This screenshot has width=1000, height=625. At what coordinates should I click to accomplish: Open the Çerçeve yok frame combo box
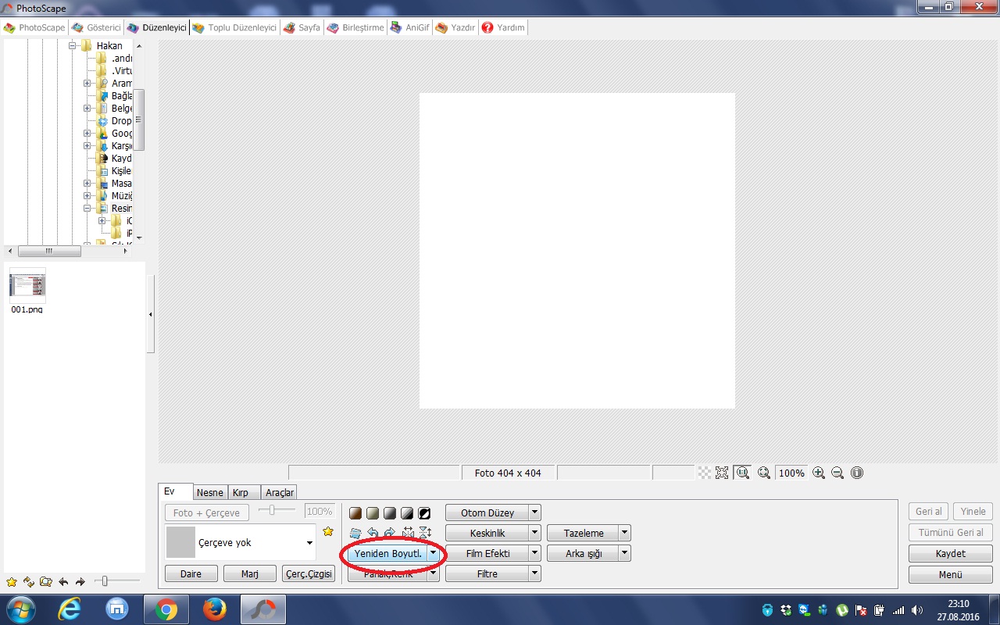click(x=241, y=542)
